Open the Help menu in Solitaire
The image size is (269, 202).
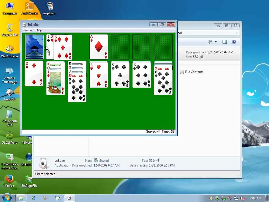(x=39, y=30)
